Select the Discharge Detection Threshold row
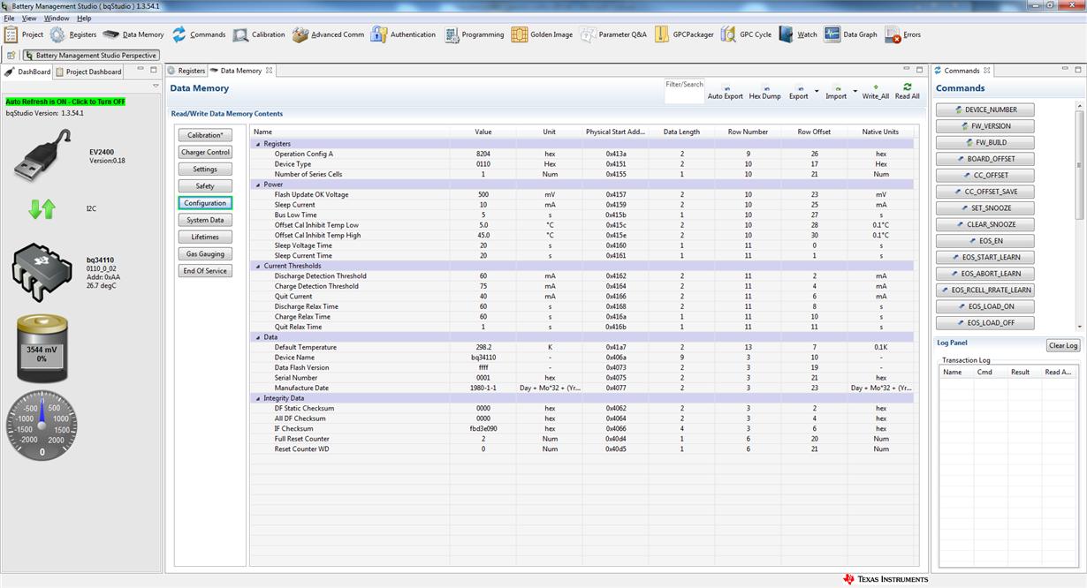The height and width of the screenshot is (588, 1087). coord(583,276)
